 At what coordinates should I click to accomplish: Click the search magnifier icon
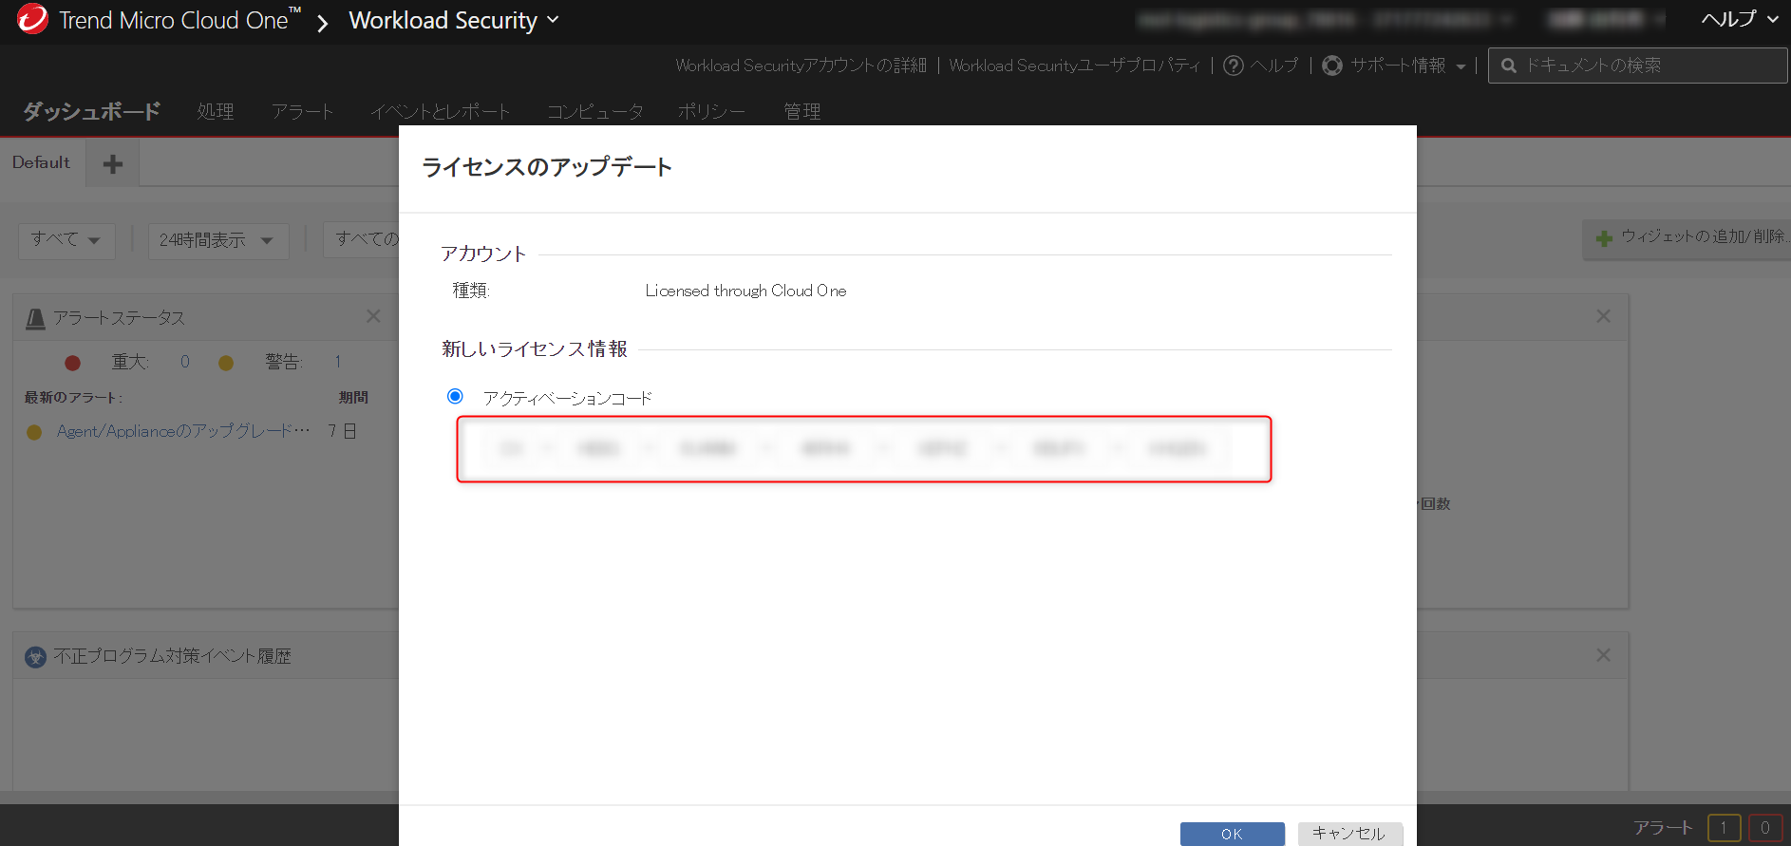(1508, 66)
